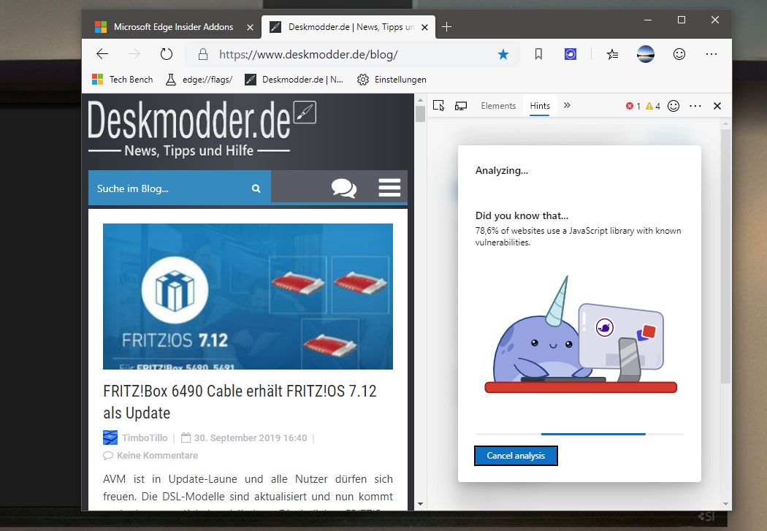
Task: Select the Hints DevTools tab
Action: click(x=540, y=106)
